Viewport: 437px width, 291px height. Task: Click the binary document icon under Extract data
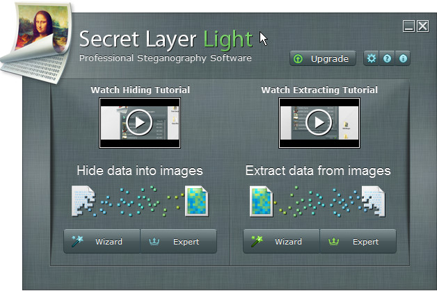point(374,201)
